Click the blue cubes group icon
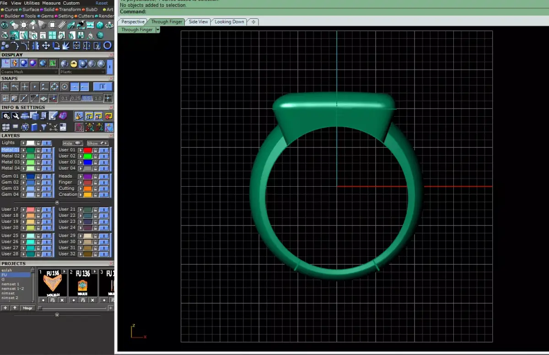Image resolution: width=549 pixels, height=355 pixels. click(x=5, y=46)
